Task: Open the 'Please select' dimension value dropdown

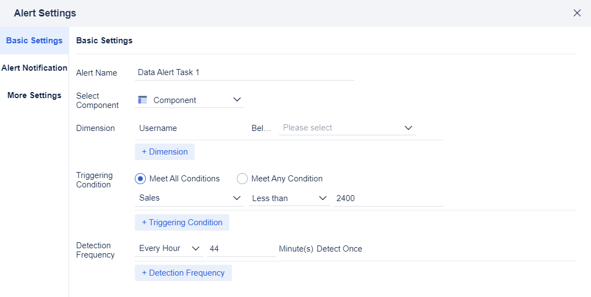Action: [348, 128]
